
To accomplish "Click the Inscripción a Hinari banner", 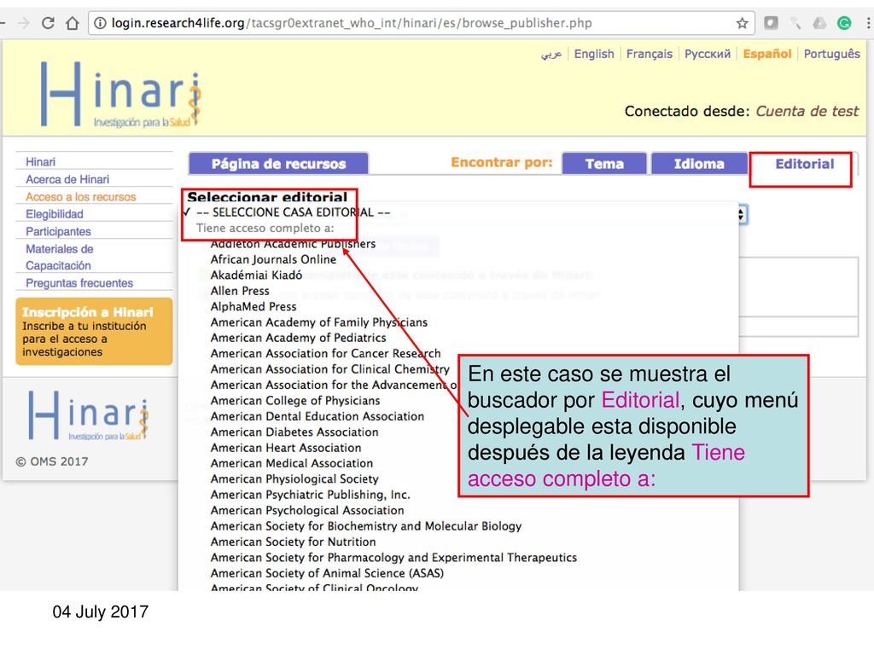I will 94,332.
